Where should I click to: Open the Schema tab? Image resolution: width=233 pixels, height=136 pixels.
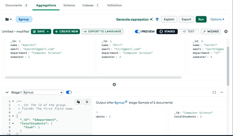[69, 5]
